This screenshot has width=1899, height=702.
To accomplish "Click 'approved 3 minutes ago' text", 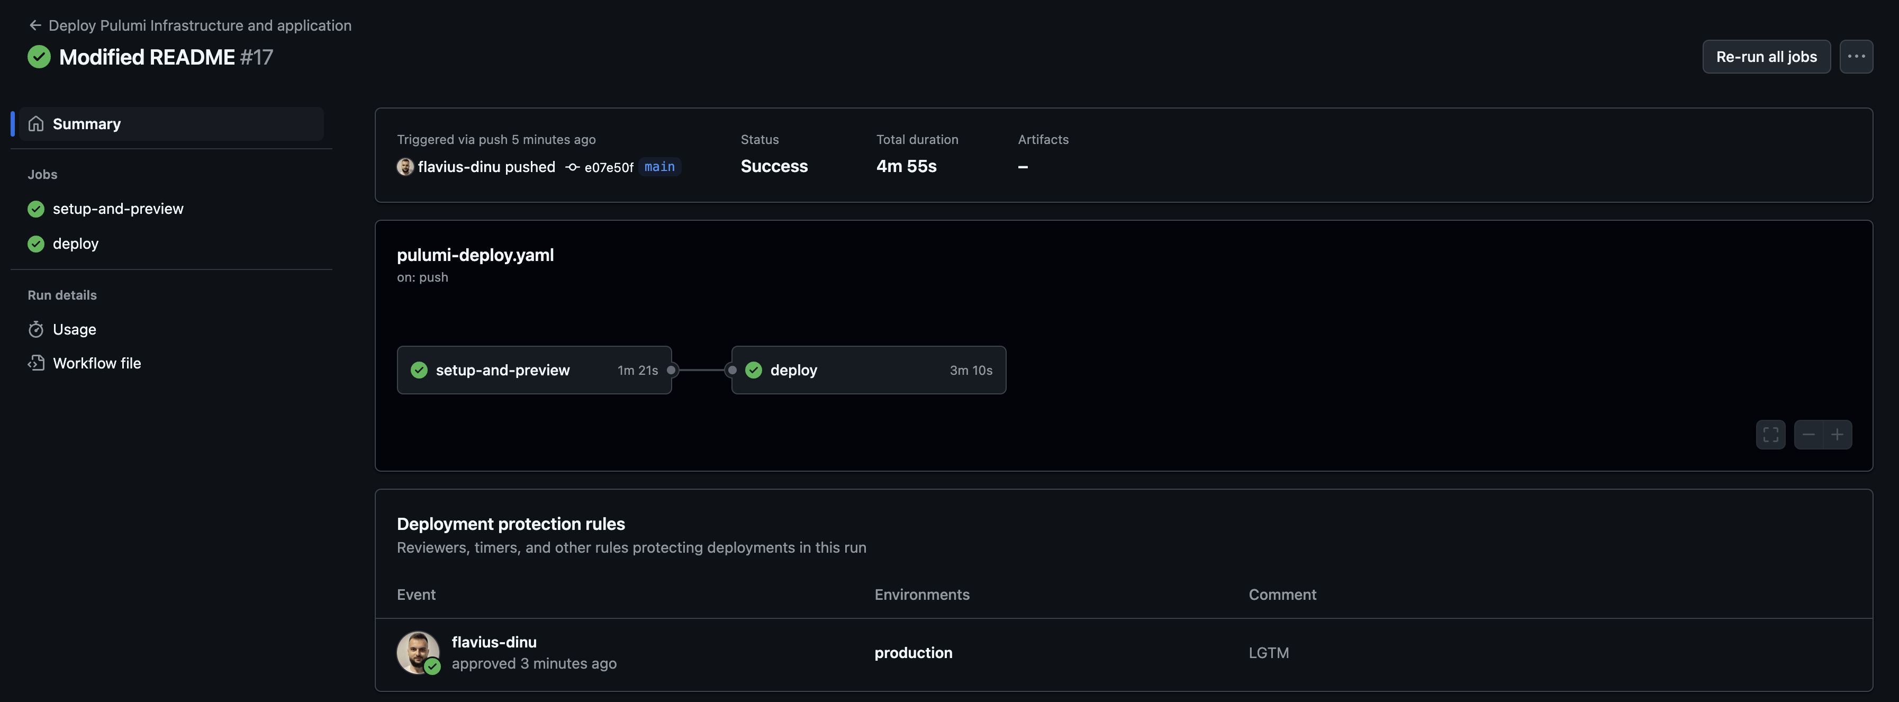I will point(535,664).
